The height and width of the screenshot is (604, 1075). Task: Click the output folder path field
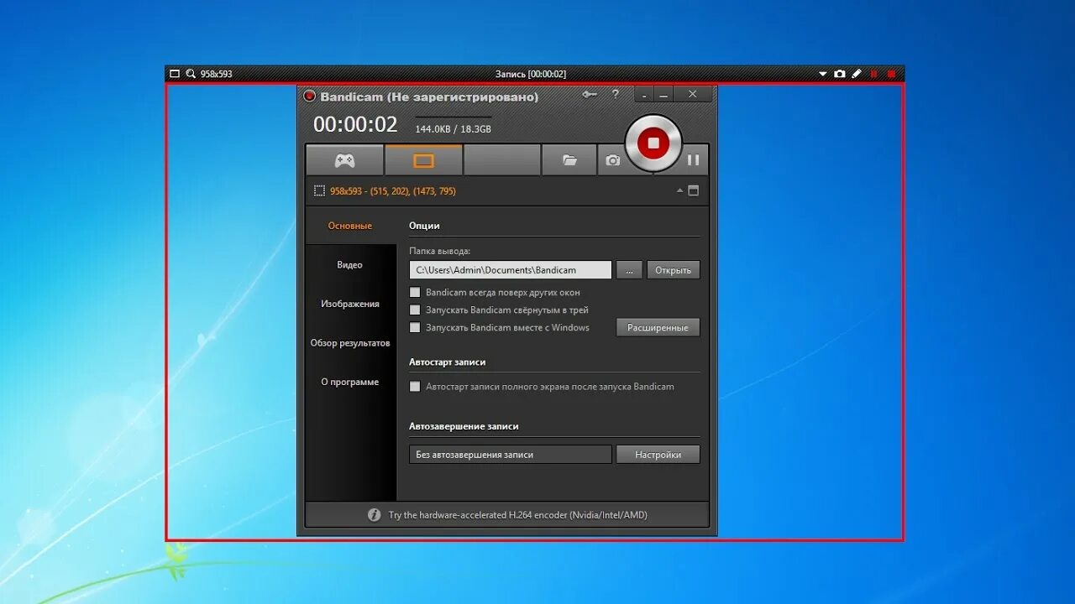pos(511,270)
